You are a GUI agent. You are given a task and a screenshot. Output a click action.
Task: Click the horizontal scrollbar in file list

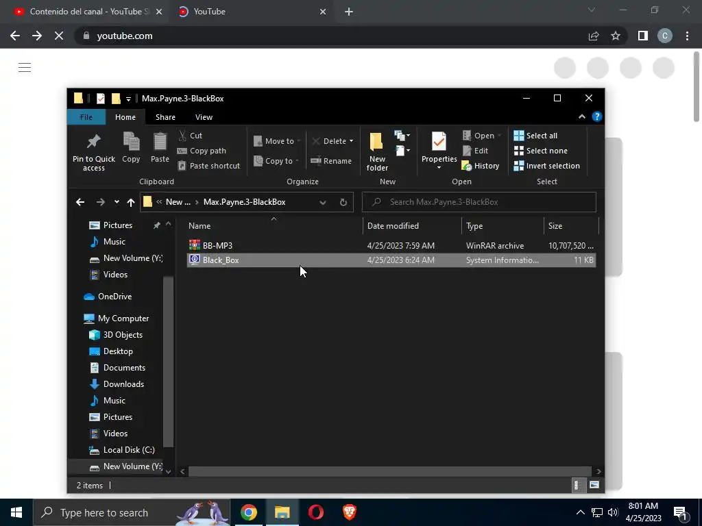[x=389, y=471]
